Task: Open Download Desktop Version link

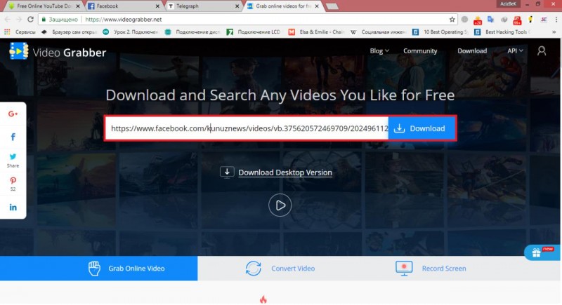Action: tap(285, 172)
